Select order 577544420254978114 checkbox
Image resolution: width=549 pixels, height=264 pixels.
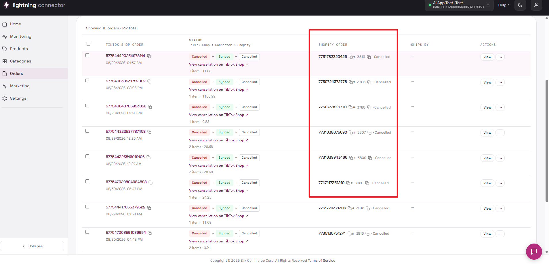[x=87, y=55]
